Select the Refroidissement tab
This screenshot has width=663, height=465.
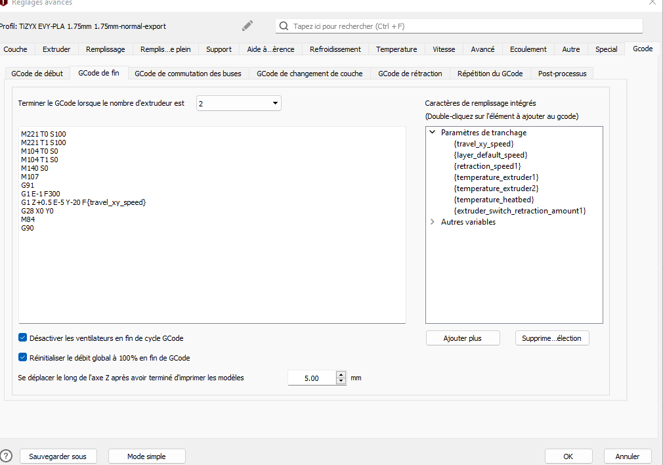(335, 49)
